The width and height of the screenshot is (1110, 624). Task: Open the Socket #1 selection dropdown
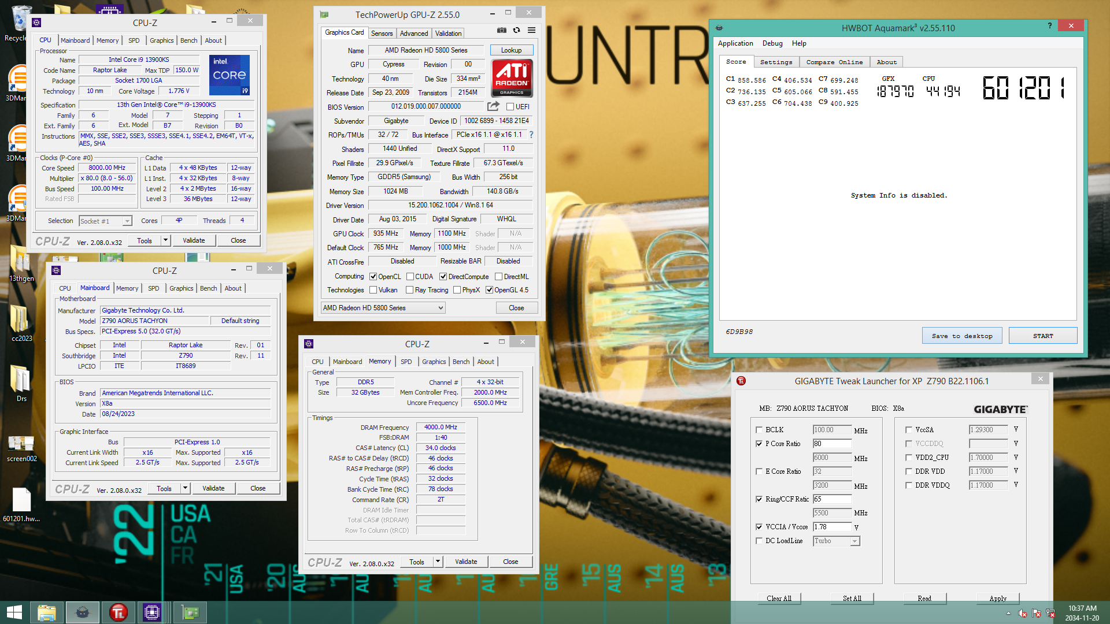pyautogui.click(x=105, y=221)
